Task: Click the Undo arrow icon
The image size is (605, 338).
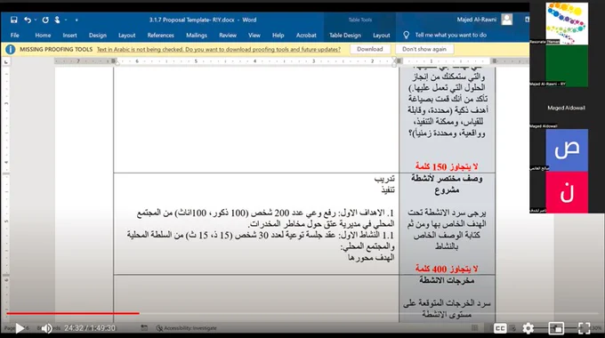Action: coord(27,20)
